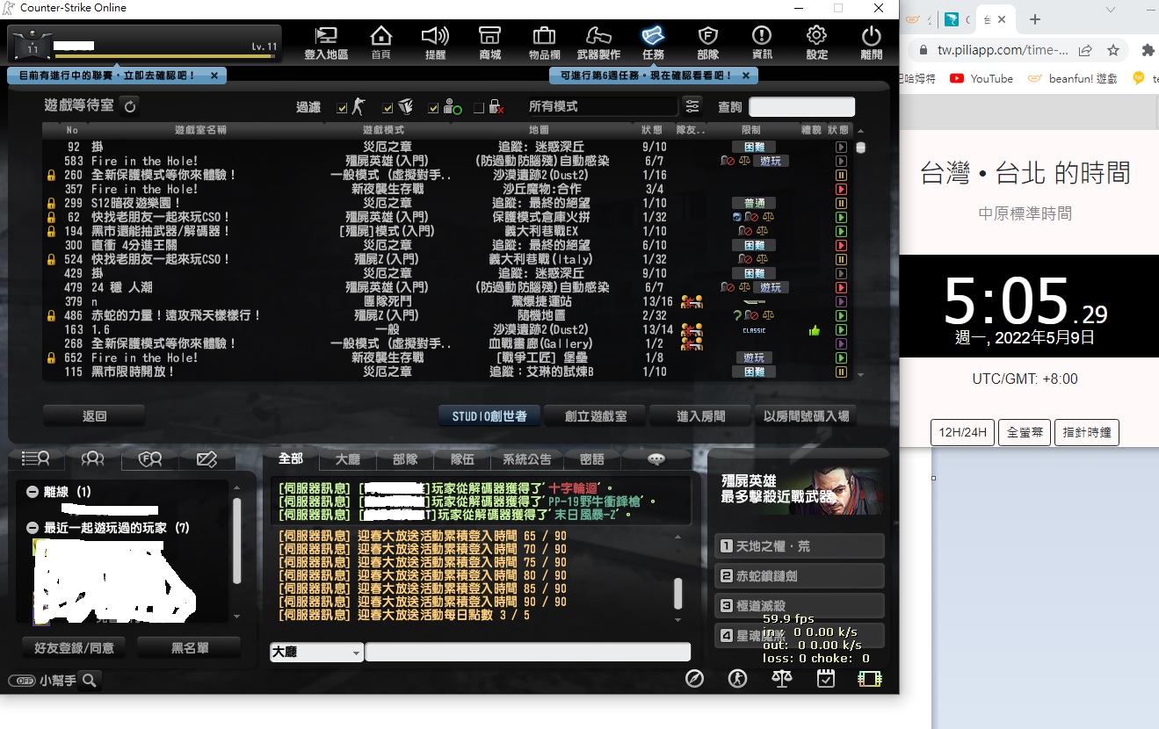This screenshot has width=1159, height=729.
Task: Select the 武器製作 weapon crafting icon
Action: [598, 41]
